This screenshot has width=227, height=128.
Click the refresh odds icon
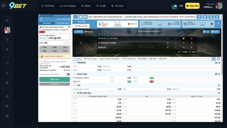(218, 59)
